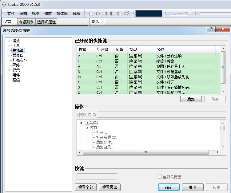Open the 媒体库 menu
The image size is (231, 193).
(x=62, y=14)
